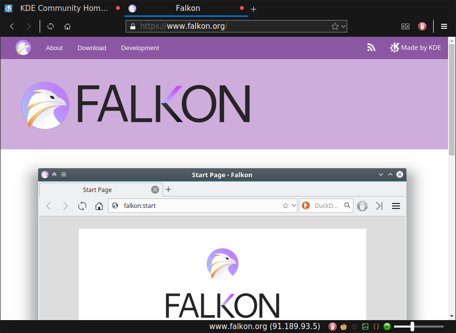
Task: Click the grey AdBlock hand in embedded window
Action: tap(362, 206)
